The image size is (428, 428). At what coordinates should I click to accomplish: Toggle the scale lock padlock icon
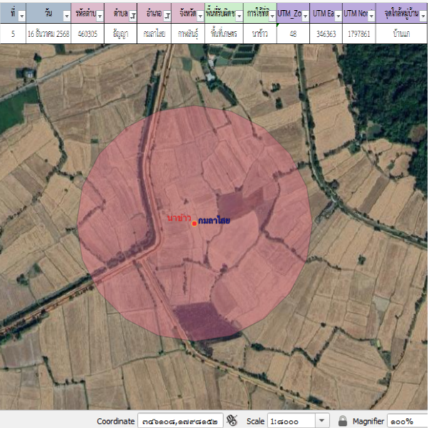342,421
